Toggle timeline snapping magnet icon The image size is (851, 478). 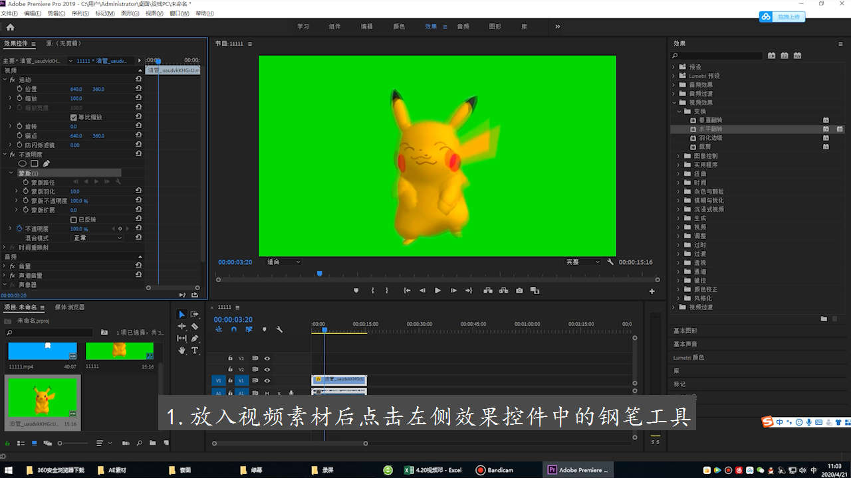(x=233, y=329)
